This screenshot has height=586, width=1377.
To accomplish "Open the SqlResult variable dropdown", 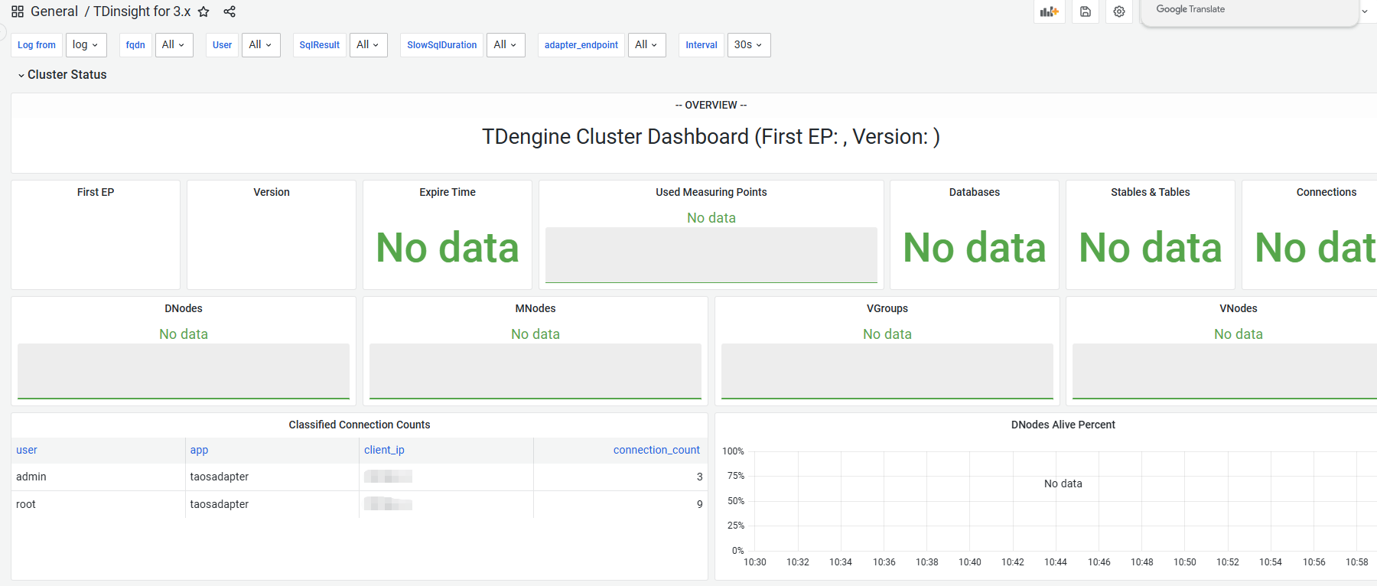I will pyautogui.click(x=368, y=45).
